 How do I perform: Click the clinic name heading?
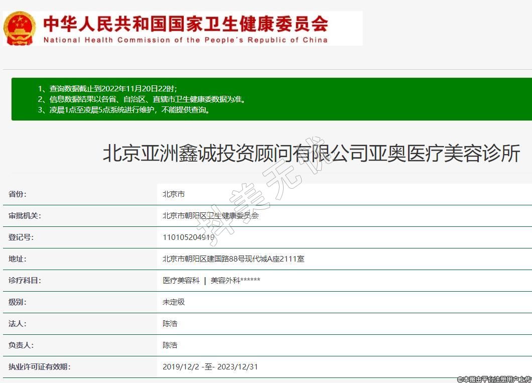(311, 154)
